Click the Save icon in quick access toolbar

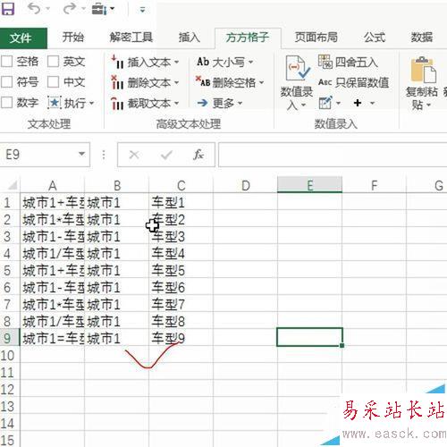(7, 9)
